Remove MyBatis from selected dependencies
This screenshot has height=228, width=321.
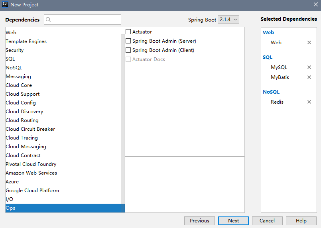(x=309, y=77)
